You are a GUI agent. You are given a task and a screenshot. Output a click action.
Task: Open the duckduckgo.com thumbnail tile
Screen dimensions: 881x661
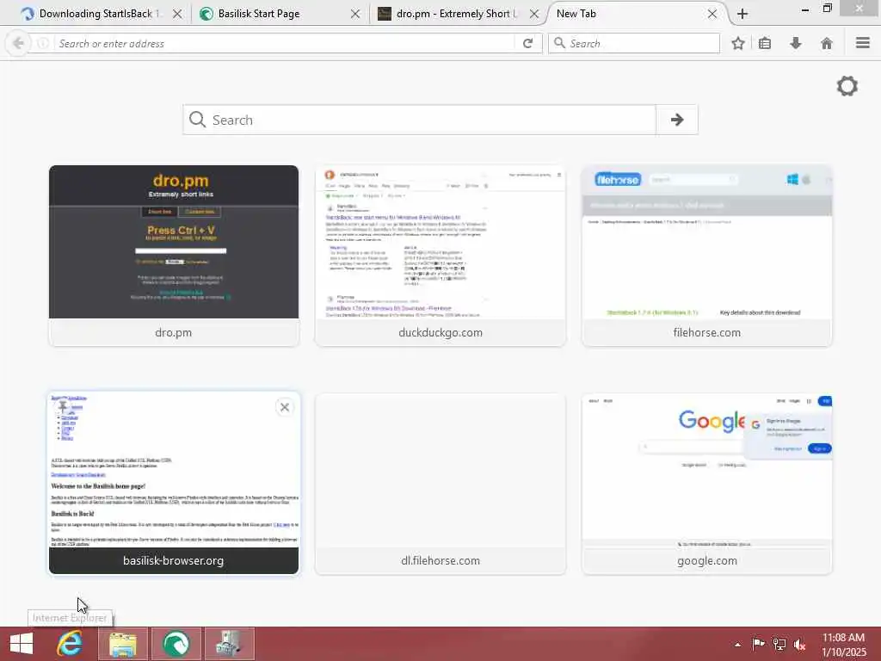click(440, 256)
